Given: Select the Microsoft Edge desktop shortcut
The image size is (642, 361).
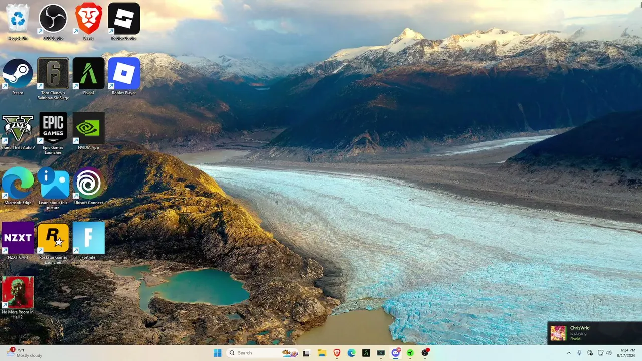Looking at the screenshot, I should 18,186.
